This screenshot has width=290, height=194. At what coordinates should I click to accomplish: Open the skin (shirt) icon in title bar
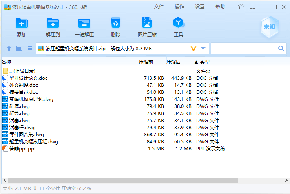click(241, 7)
